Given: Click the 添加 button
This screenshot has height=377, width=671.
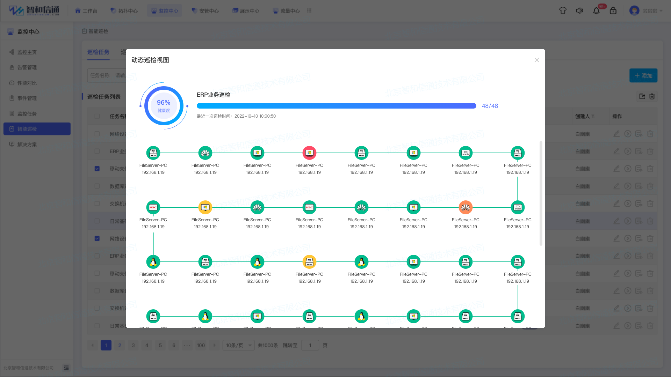Looking at the screenshot, I should pyautogui.click(x=643, y=75).
